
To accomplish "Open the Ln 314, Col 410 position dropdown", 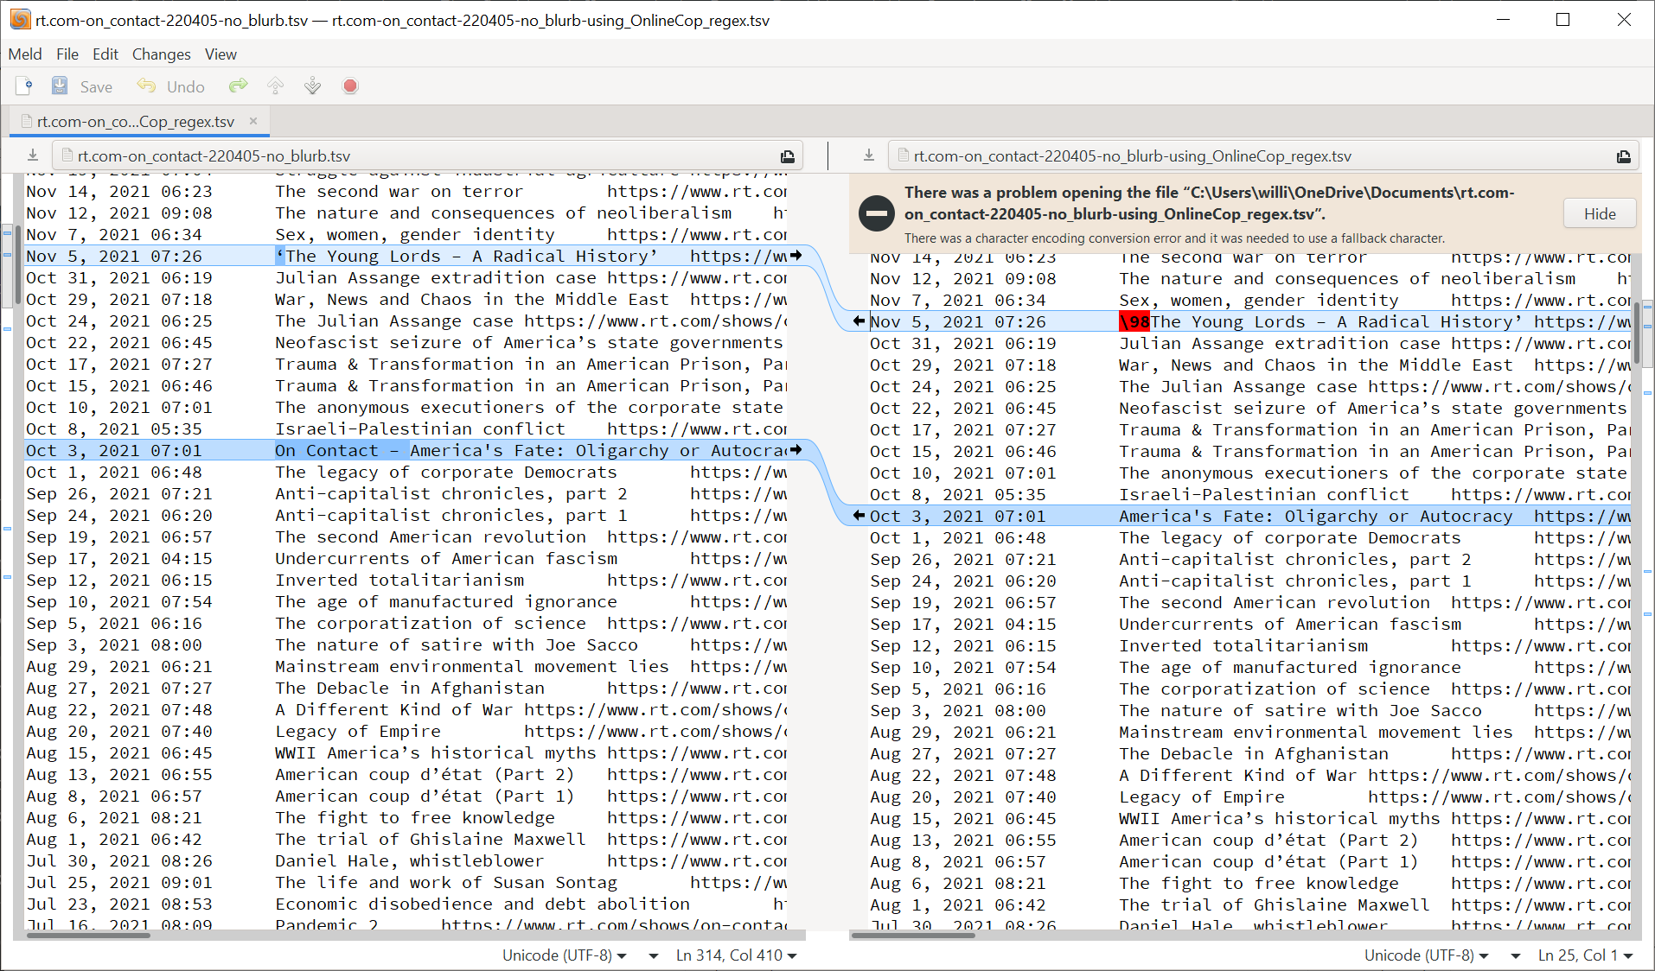I will coord(736,955).
